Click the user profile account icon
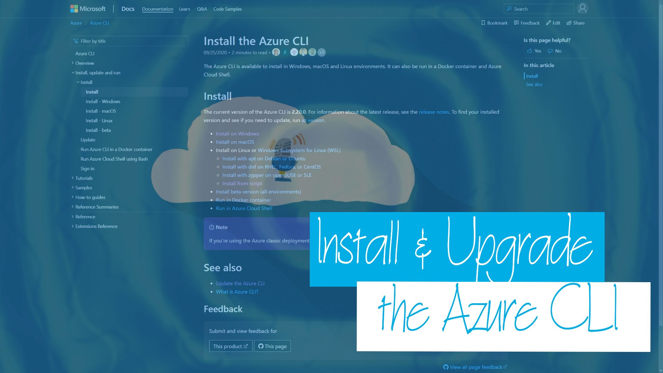This screenshot has width=663, height=373. click(x=583, y=9)
